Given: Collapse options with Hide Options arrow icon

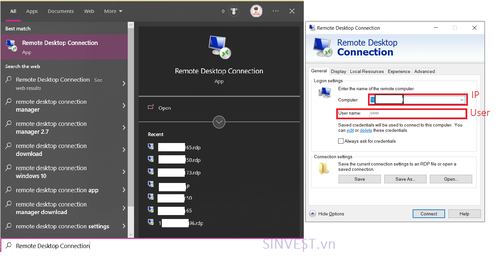Looking at the screenshot, I should click(312, 214).
